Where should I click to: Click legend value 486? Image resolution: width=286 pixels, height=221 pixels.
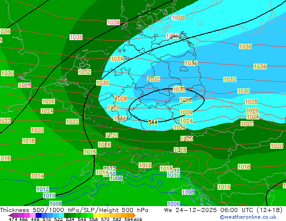[23, 219]
